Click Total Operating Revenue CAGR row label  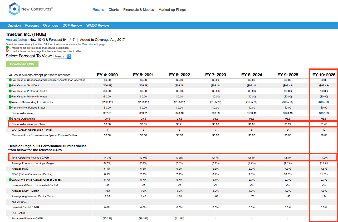coord(30,157)
